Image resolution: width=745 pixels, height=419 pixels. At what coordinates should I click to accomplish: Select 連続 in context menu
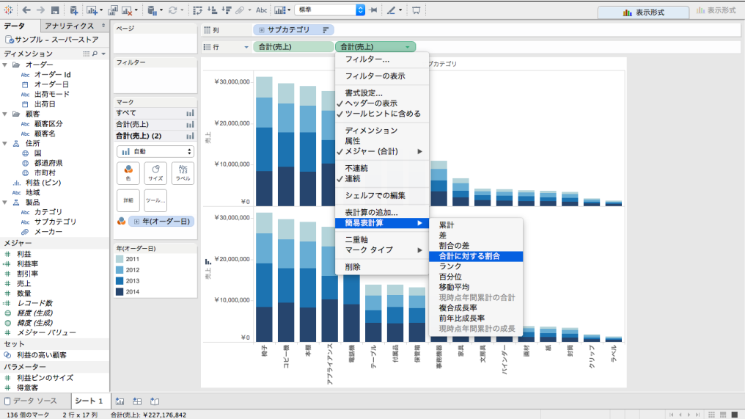(x=382, y=179)
